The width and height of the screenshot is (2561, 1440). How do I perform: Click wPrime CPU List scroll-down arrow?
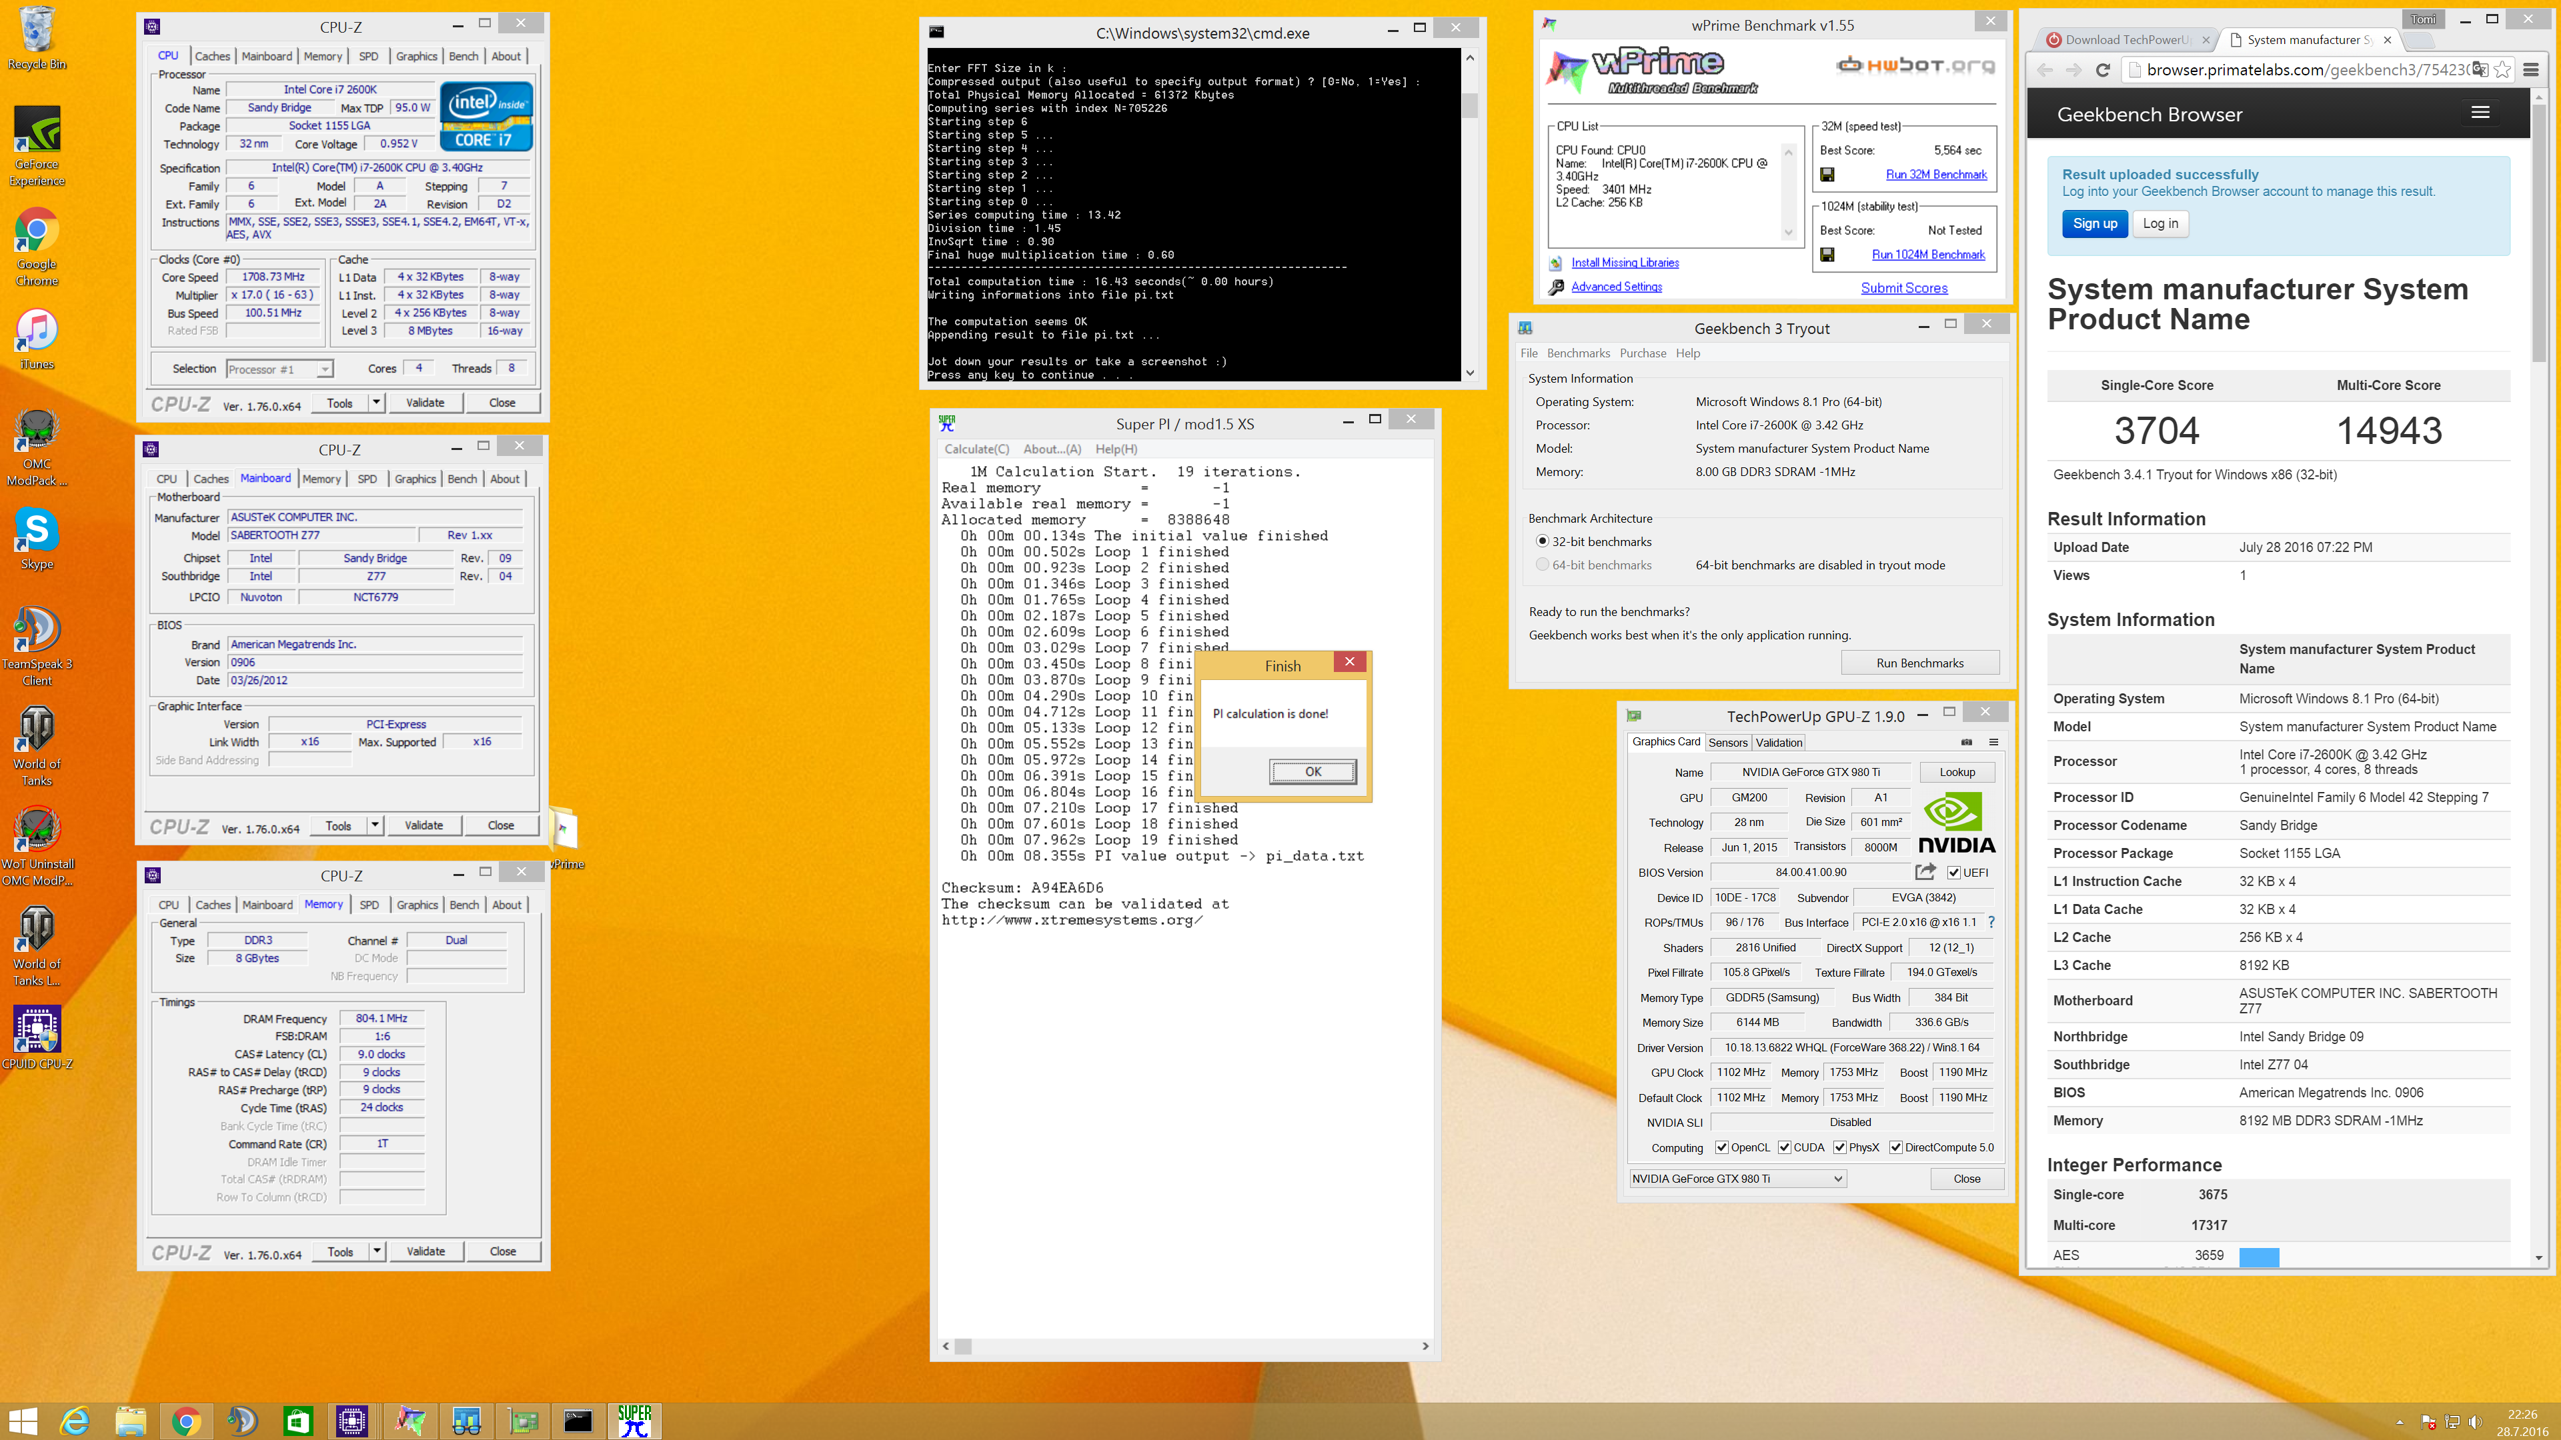pos(1787,233)
